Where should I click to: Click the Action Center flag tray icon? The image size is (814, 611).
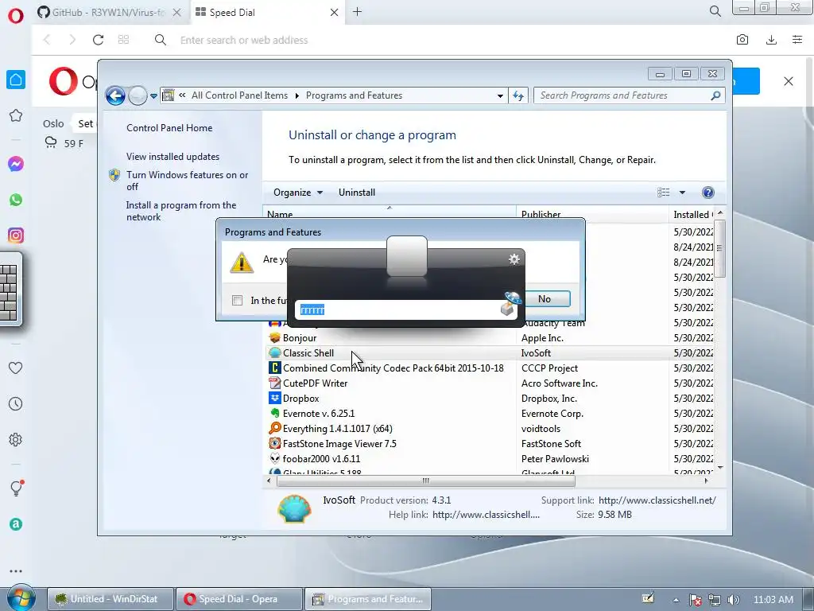[x=696, y=600]
